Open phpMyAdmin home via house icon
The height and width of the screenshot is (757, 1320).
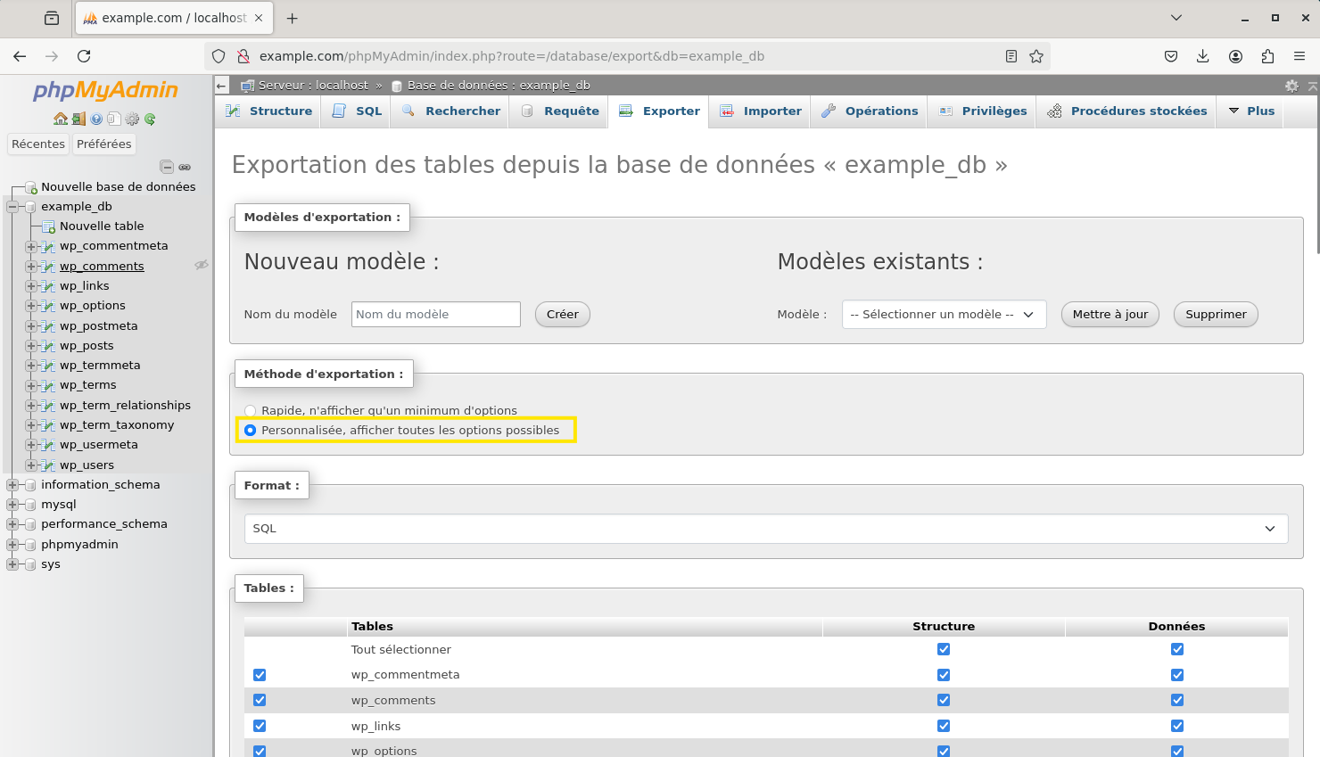[60, 119]
